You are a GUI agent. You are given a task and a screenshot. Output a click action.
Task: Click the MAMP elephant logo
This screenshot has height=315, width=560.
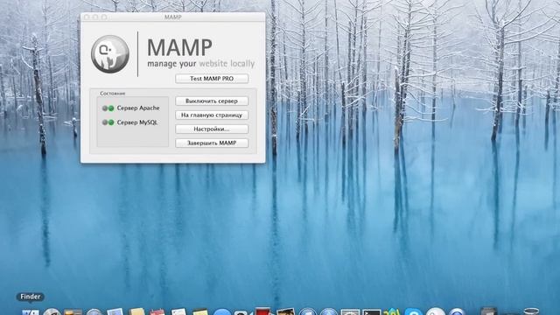click(110, 54)
